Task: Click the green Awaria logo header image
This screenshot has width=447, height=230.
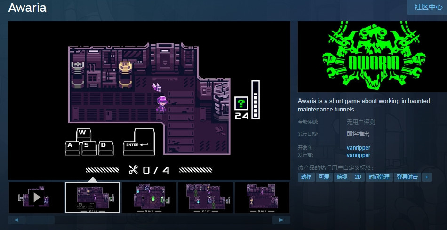Action: [372, 56]
